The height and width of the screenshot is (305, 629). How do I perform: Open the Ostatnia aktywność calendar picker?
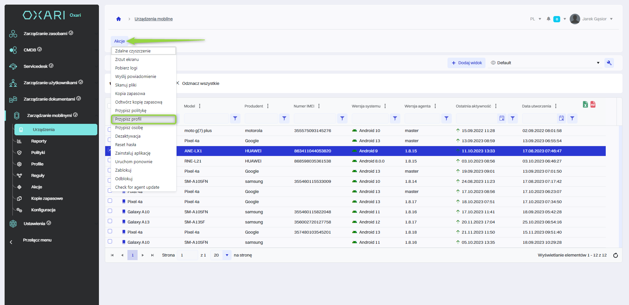pos(502,119)
